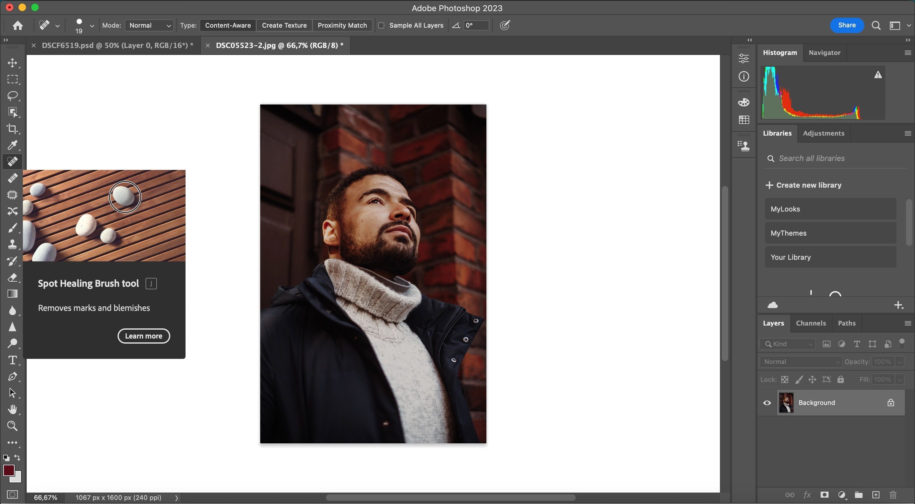This screenshot has width=915, height=504.
Task: Select the Blur tool
Action: pyautogui.click(x=12, y=310)
